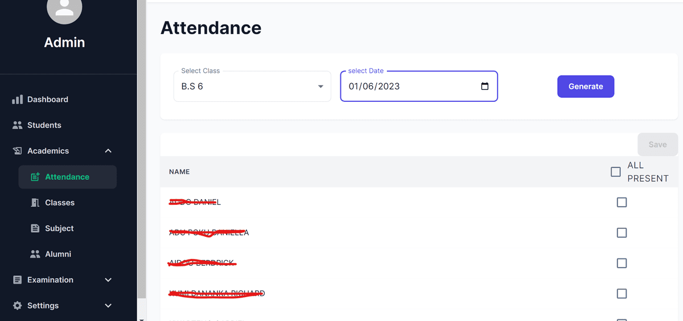Viewport: 683px width, 321px height.
Task: Click the Classes door icon
Action: click(35, 203)
